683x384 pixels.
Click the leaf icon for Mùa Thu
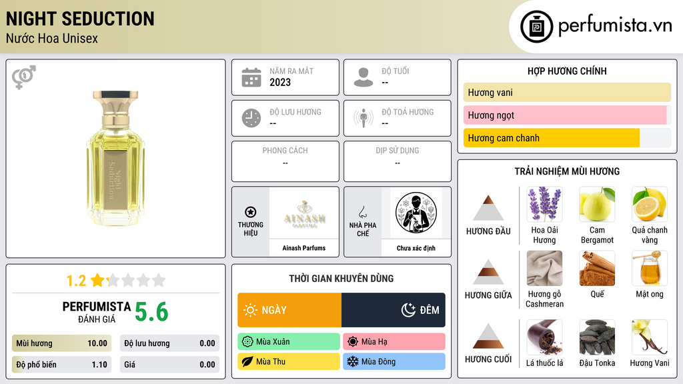[x=247, y=361]
